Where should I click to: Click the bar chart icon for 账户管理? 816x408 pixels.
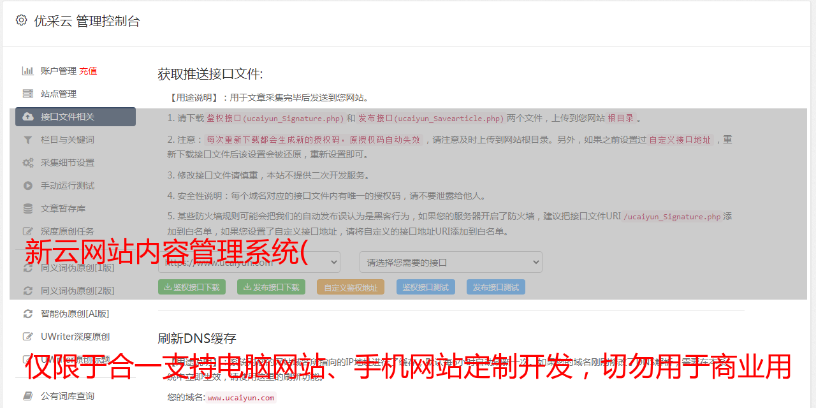pyautogui.click(x=28, y=71)
